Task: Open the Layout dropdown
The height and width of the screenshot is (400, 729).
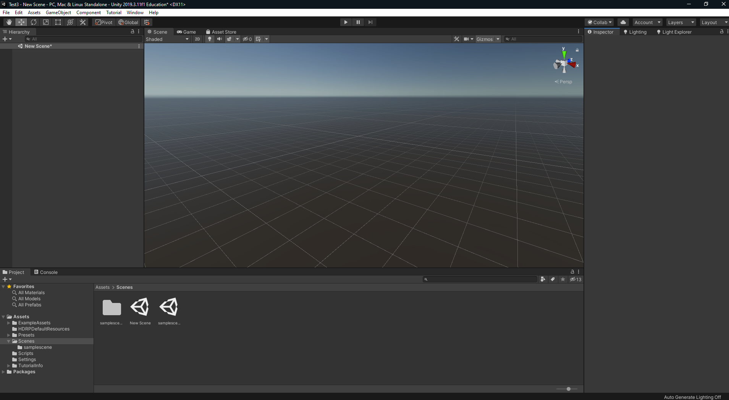Action: tap(714, 22)
